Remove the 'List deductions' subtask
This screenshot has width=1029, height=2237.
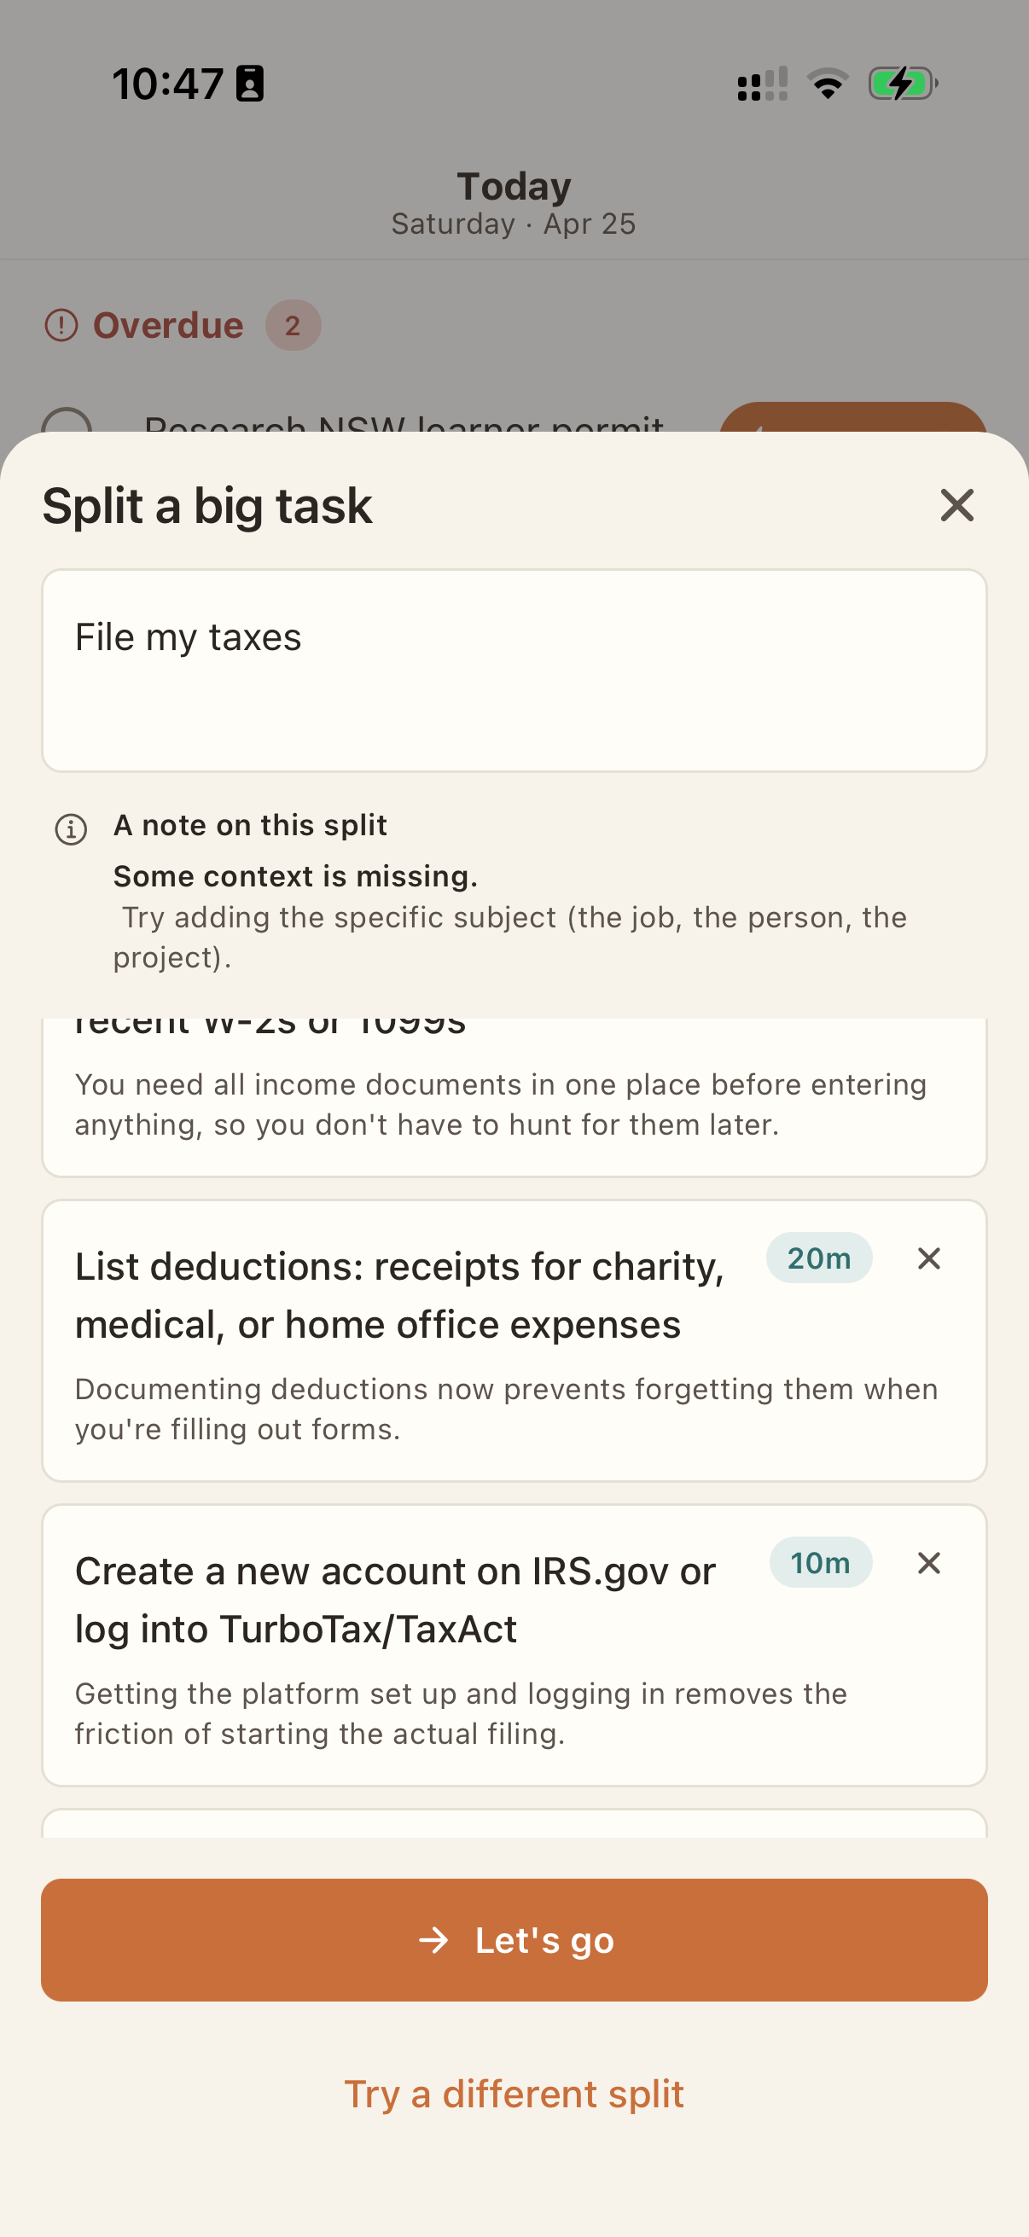point(928,1258)
